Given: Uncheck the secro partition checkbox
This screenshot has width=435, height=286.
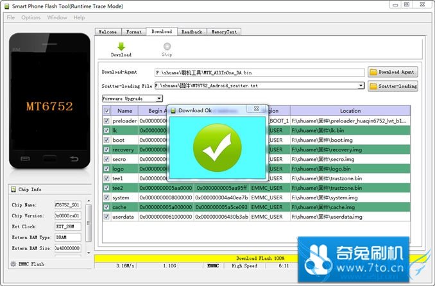Looking at the screenshot, I should point(107,159).
